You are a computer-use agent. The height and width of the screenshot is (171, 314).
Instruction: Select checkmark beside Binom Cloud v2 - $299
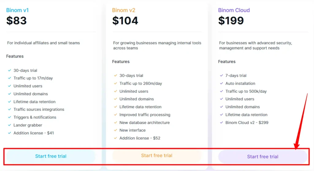pyautogui.click(x=222, y=123)
